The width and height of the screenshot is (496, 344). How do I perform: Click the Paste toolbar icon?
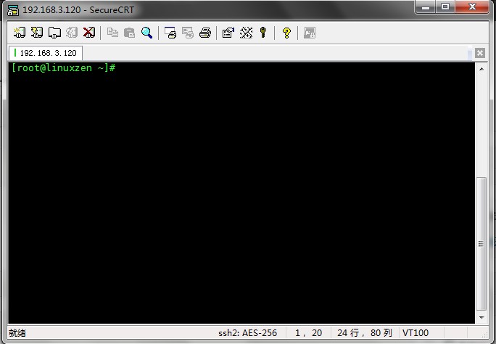129,32
